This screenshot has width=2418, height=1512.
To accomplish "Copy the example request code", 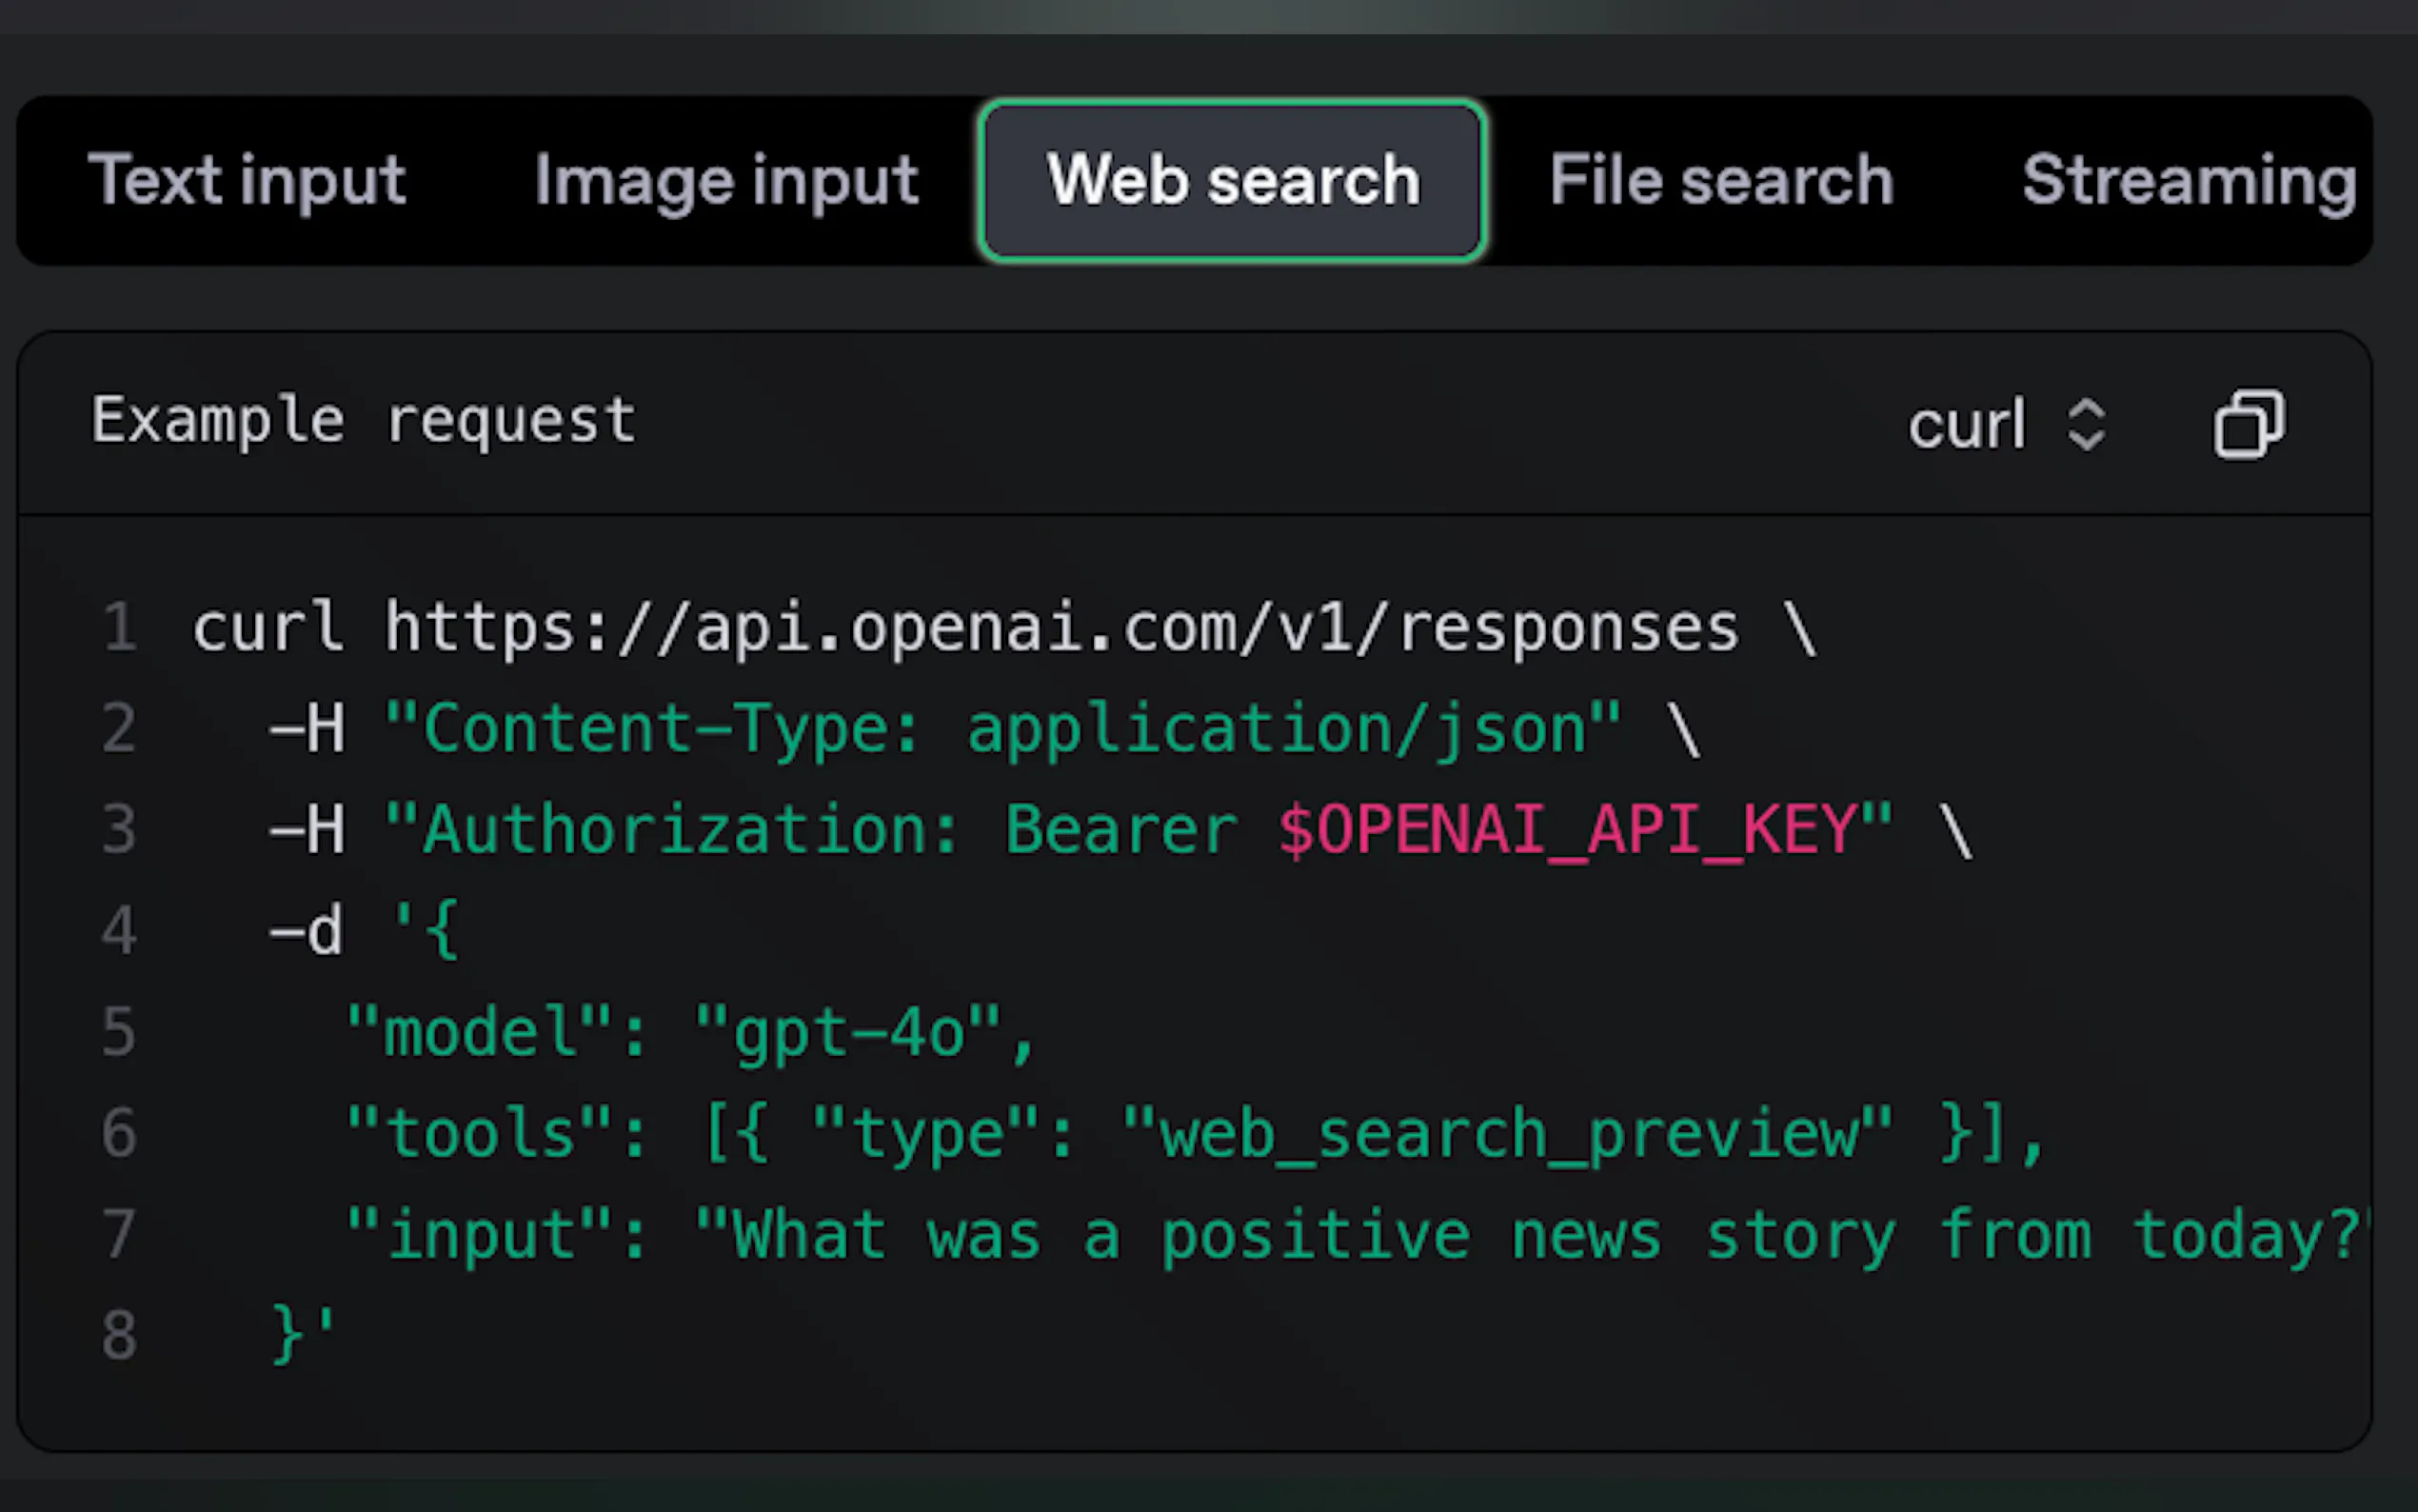I will click(2248, 424).
